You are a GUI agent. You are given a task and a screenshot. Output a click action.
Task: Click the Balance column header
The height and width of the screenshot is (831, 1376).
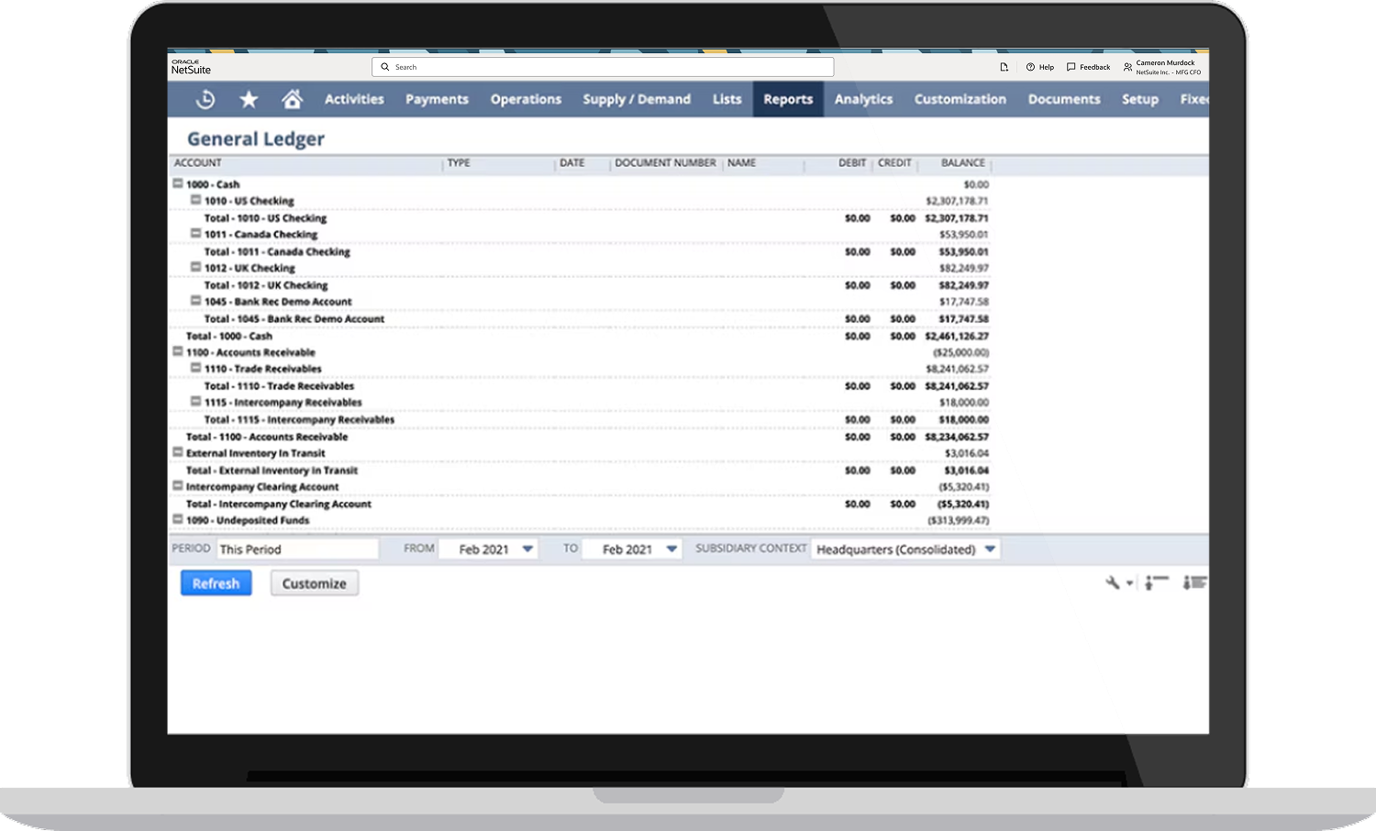coord(963,162)
